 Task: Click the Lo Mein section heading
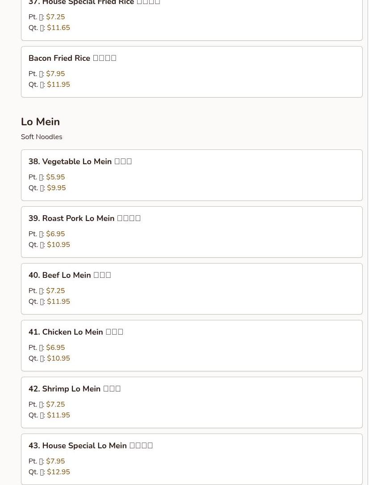point(41,122)
